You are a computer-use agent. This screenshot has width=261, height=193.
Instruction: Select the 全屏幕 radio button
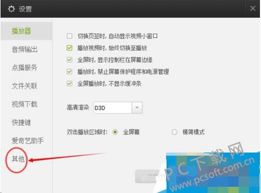tap(115, 132)
